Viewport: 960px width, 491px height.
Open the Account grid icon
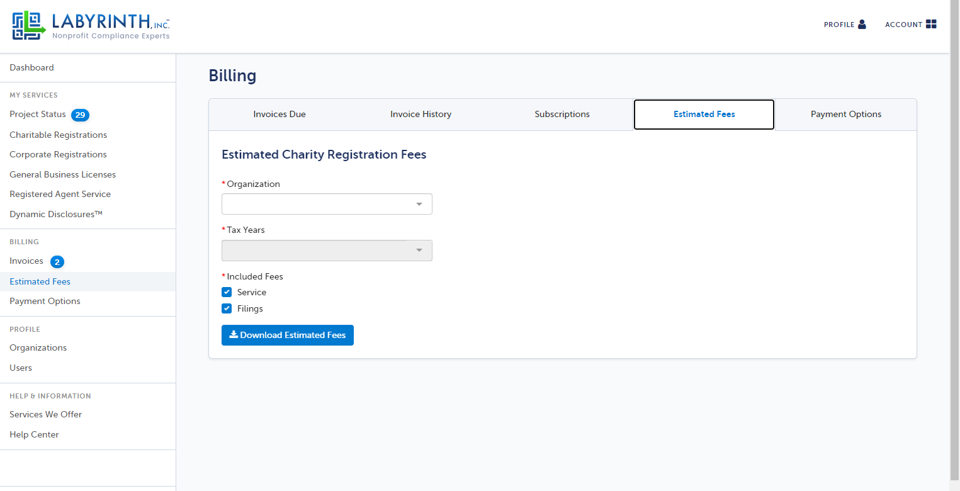pyautogui.click(x=931, y=25)
